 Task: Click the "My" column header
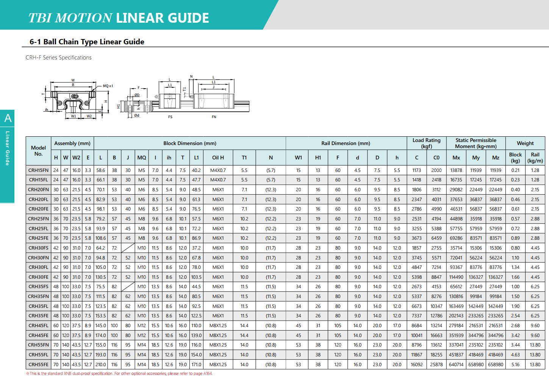coord(476,158)
